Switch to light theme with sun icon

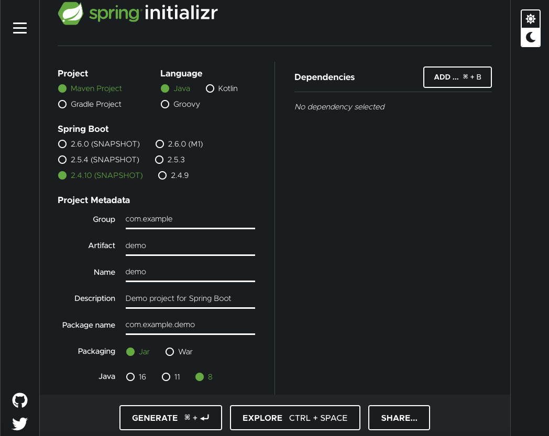click(x=531, y=19)
